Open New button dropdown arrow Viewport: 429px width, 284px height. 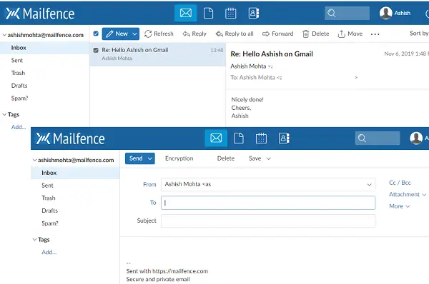pyautogui.click(x=135, y=34)
